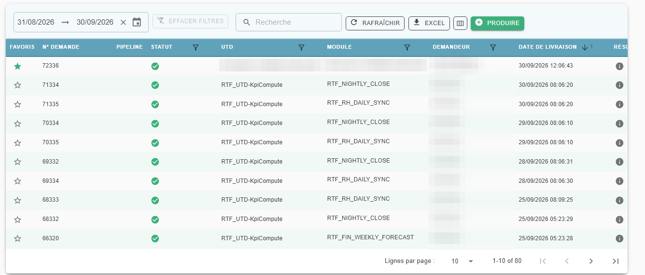This screenshot has height=275, width=645.
Task: Click green status check of request 66320
Action: (x=155, y=238)
